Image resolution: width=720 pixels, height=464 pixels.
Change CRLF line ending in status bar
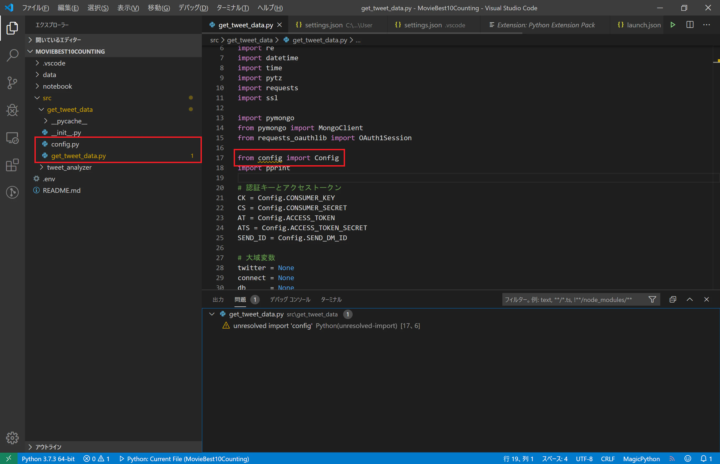[x=608, y=458]
